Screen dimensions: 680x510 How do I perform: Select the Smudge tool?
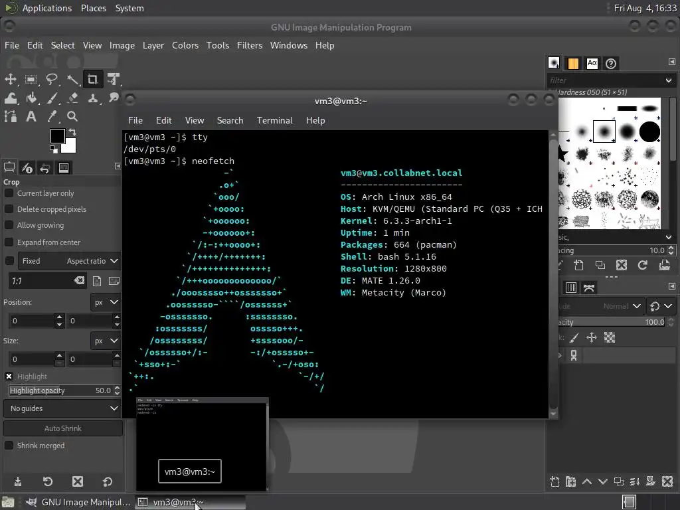[114, 98]
